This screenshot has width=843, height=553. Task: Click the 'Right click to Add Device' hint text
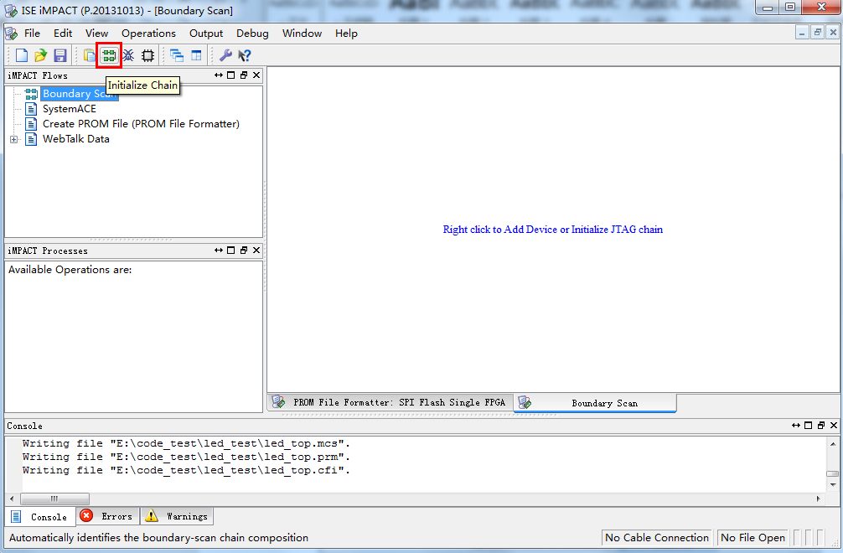[553, 230]
